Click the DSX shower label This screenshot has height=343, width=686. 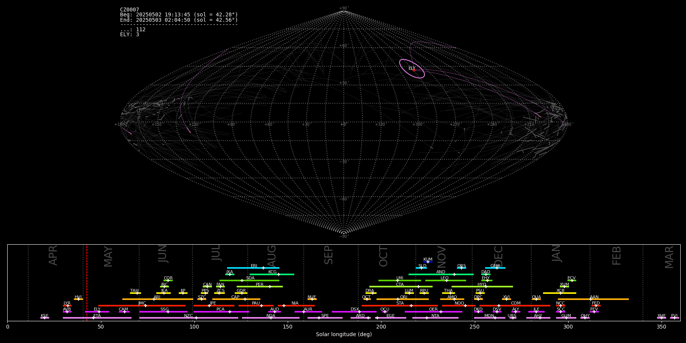[x=355, y=309]
